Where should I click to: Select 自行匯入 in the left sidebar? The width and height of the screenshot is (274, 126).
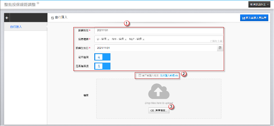click(x=16, y=27)
